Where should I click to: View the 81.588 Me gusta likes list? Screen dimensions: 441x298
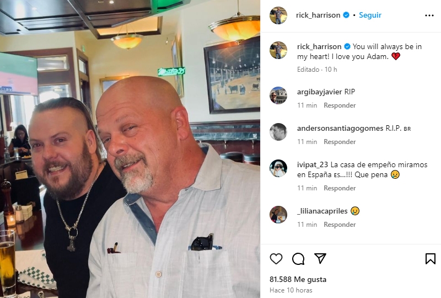298,279
